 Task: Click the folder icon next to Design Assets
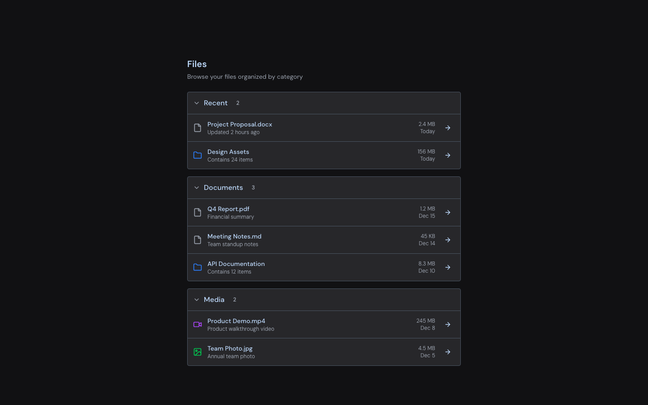(198, 155)
